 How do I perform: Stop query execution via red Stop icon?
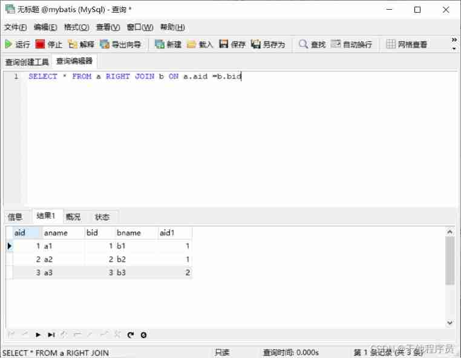[49, 44]
